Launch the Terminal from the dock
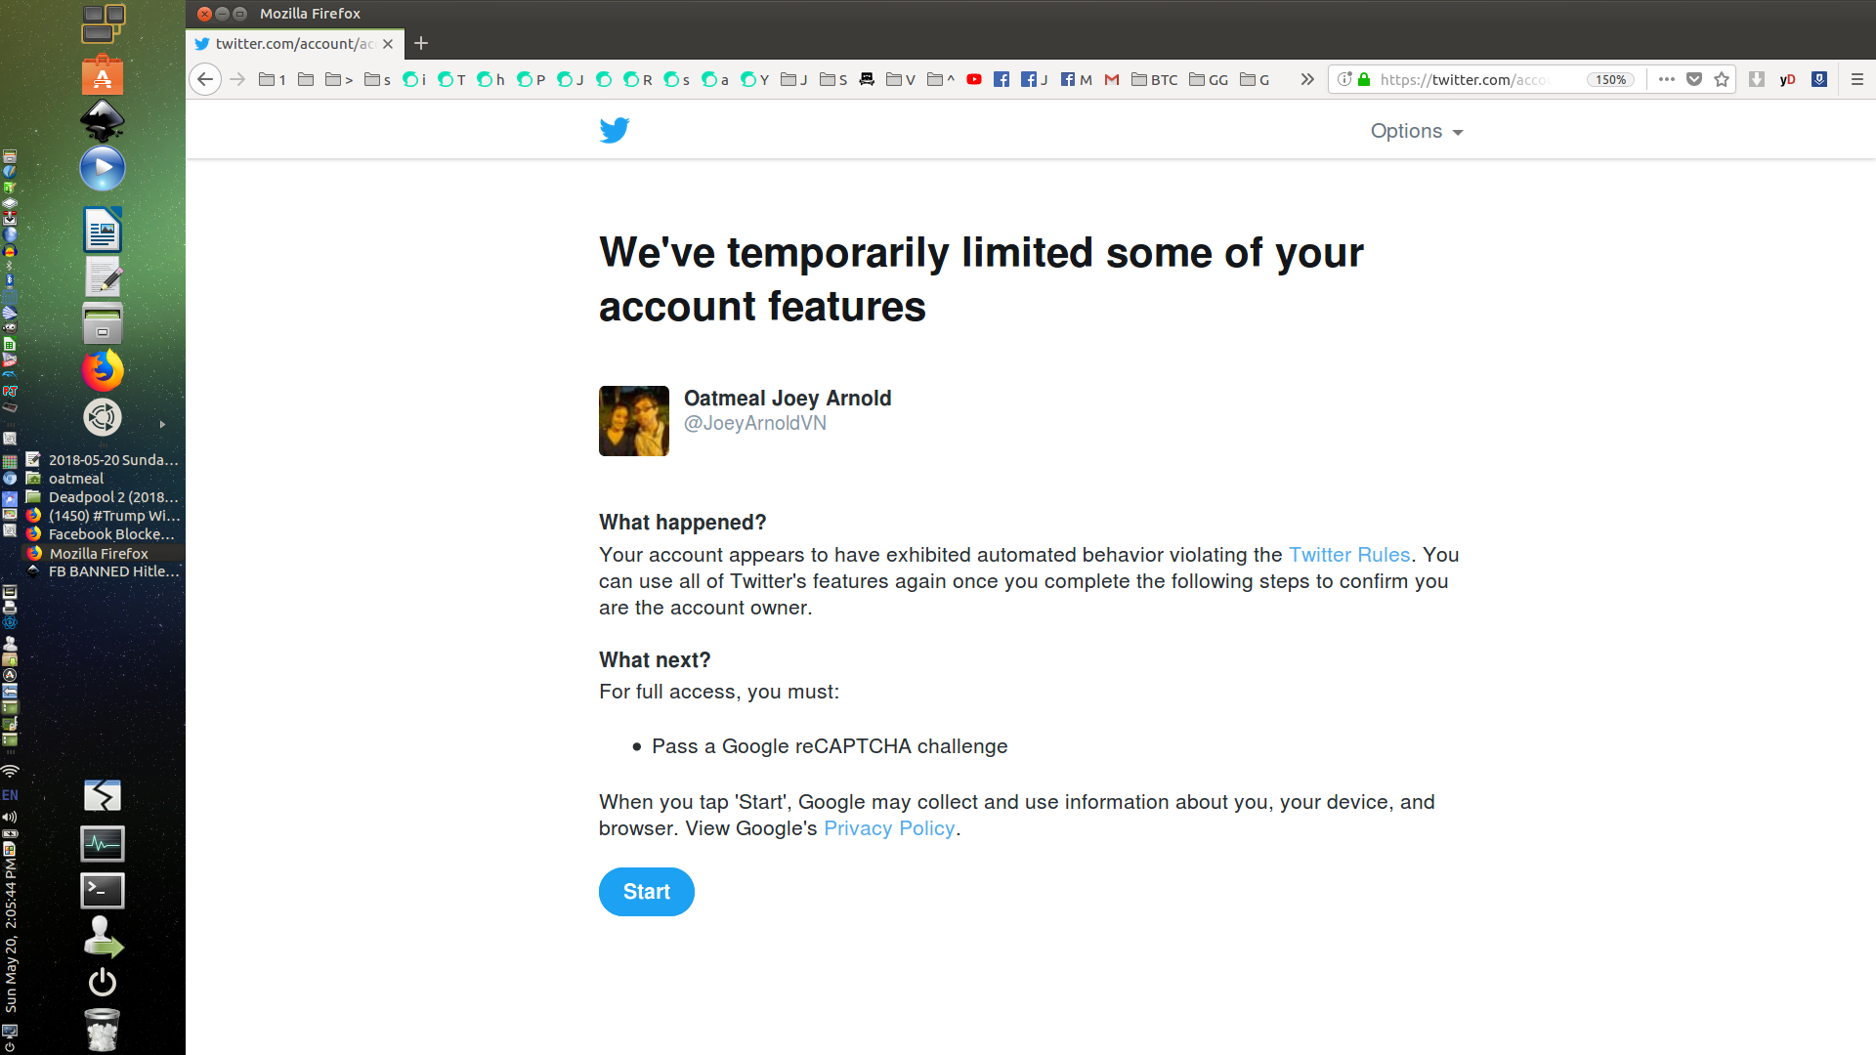This screenshot has height=1055, width=1876. point(103,890)
